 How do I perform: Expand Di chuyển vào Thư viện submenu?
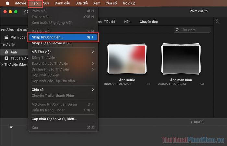63,69
